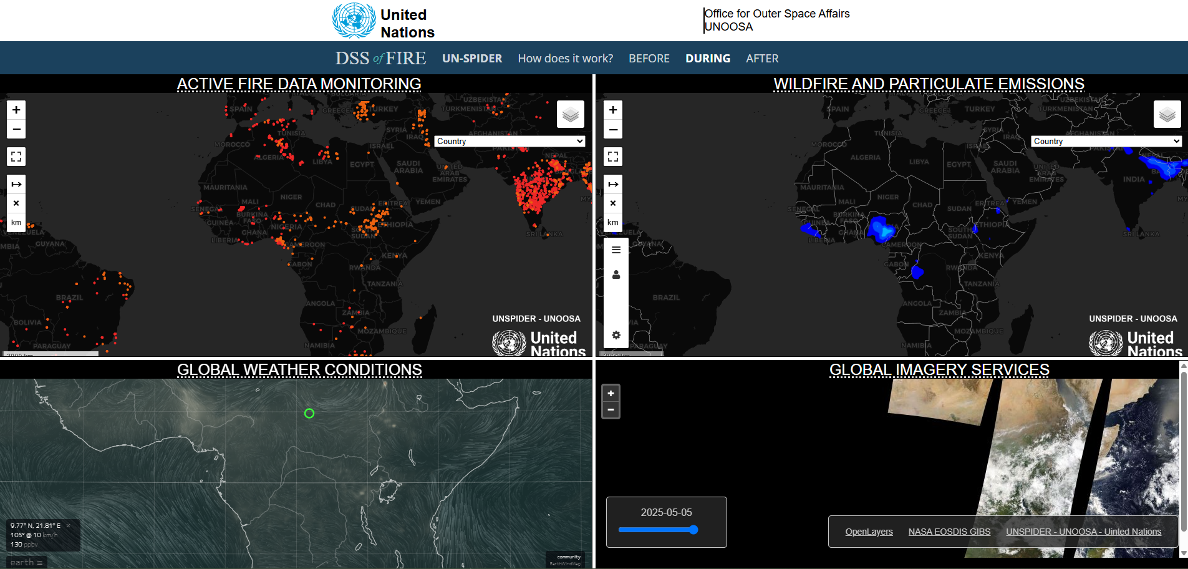Screen dimensions: 1188x569
Task: Start distance measurement on Emissions map
Action: pyautogui.click(x=613, y=184)
